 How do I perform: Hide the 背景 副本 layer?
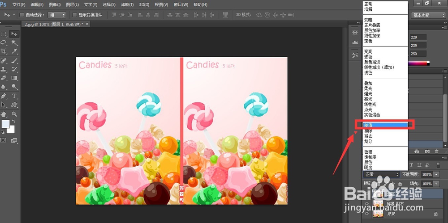click(367, 204)
